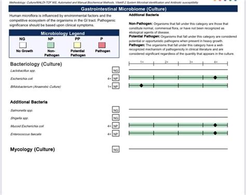Click the NP box for Enterococcus faecalis
Viewport: 246px width, 195px height.
[x=116, y=134]
